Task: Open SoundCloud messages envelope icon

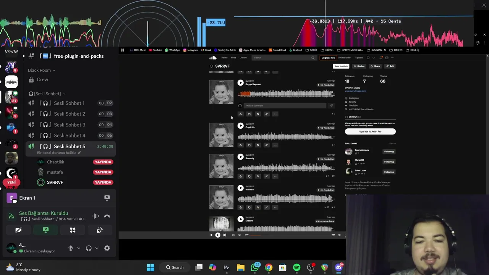Action: coord(387,58)
